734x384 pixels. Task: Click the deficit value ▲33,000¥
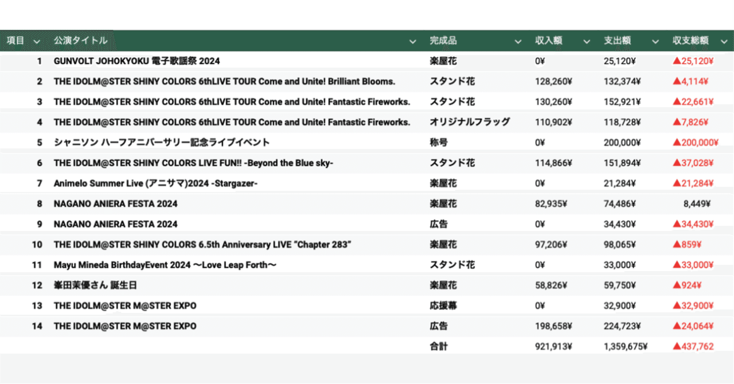(693, 265)
